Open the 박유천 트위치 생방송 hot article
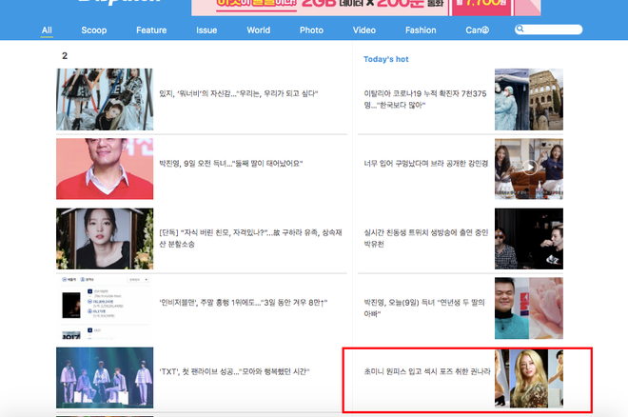 point(425,238)
